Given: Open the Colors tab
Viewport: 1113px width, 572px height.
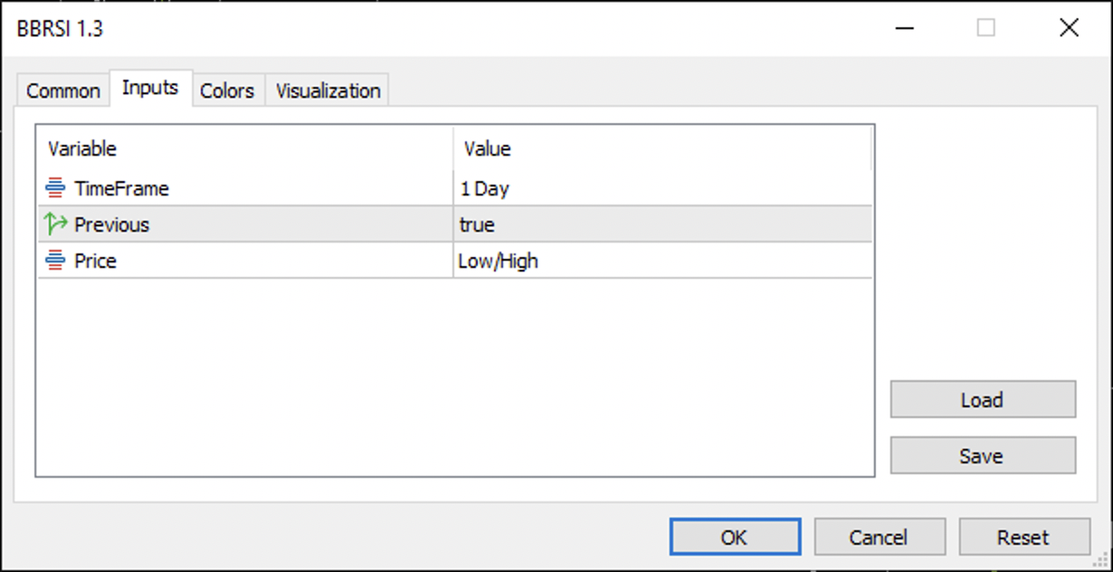Looking at the screenshot, I should [227, 90].
